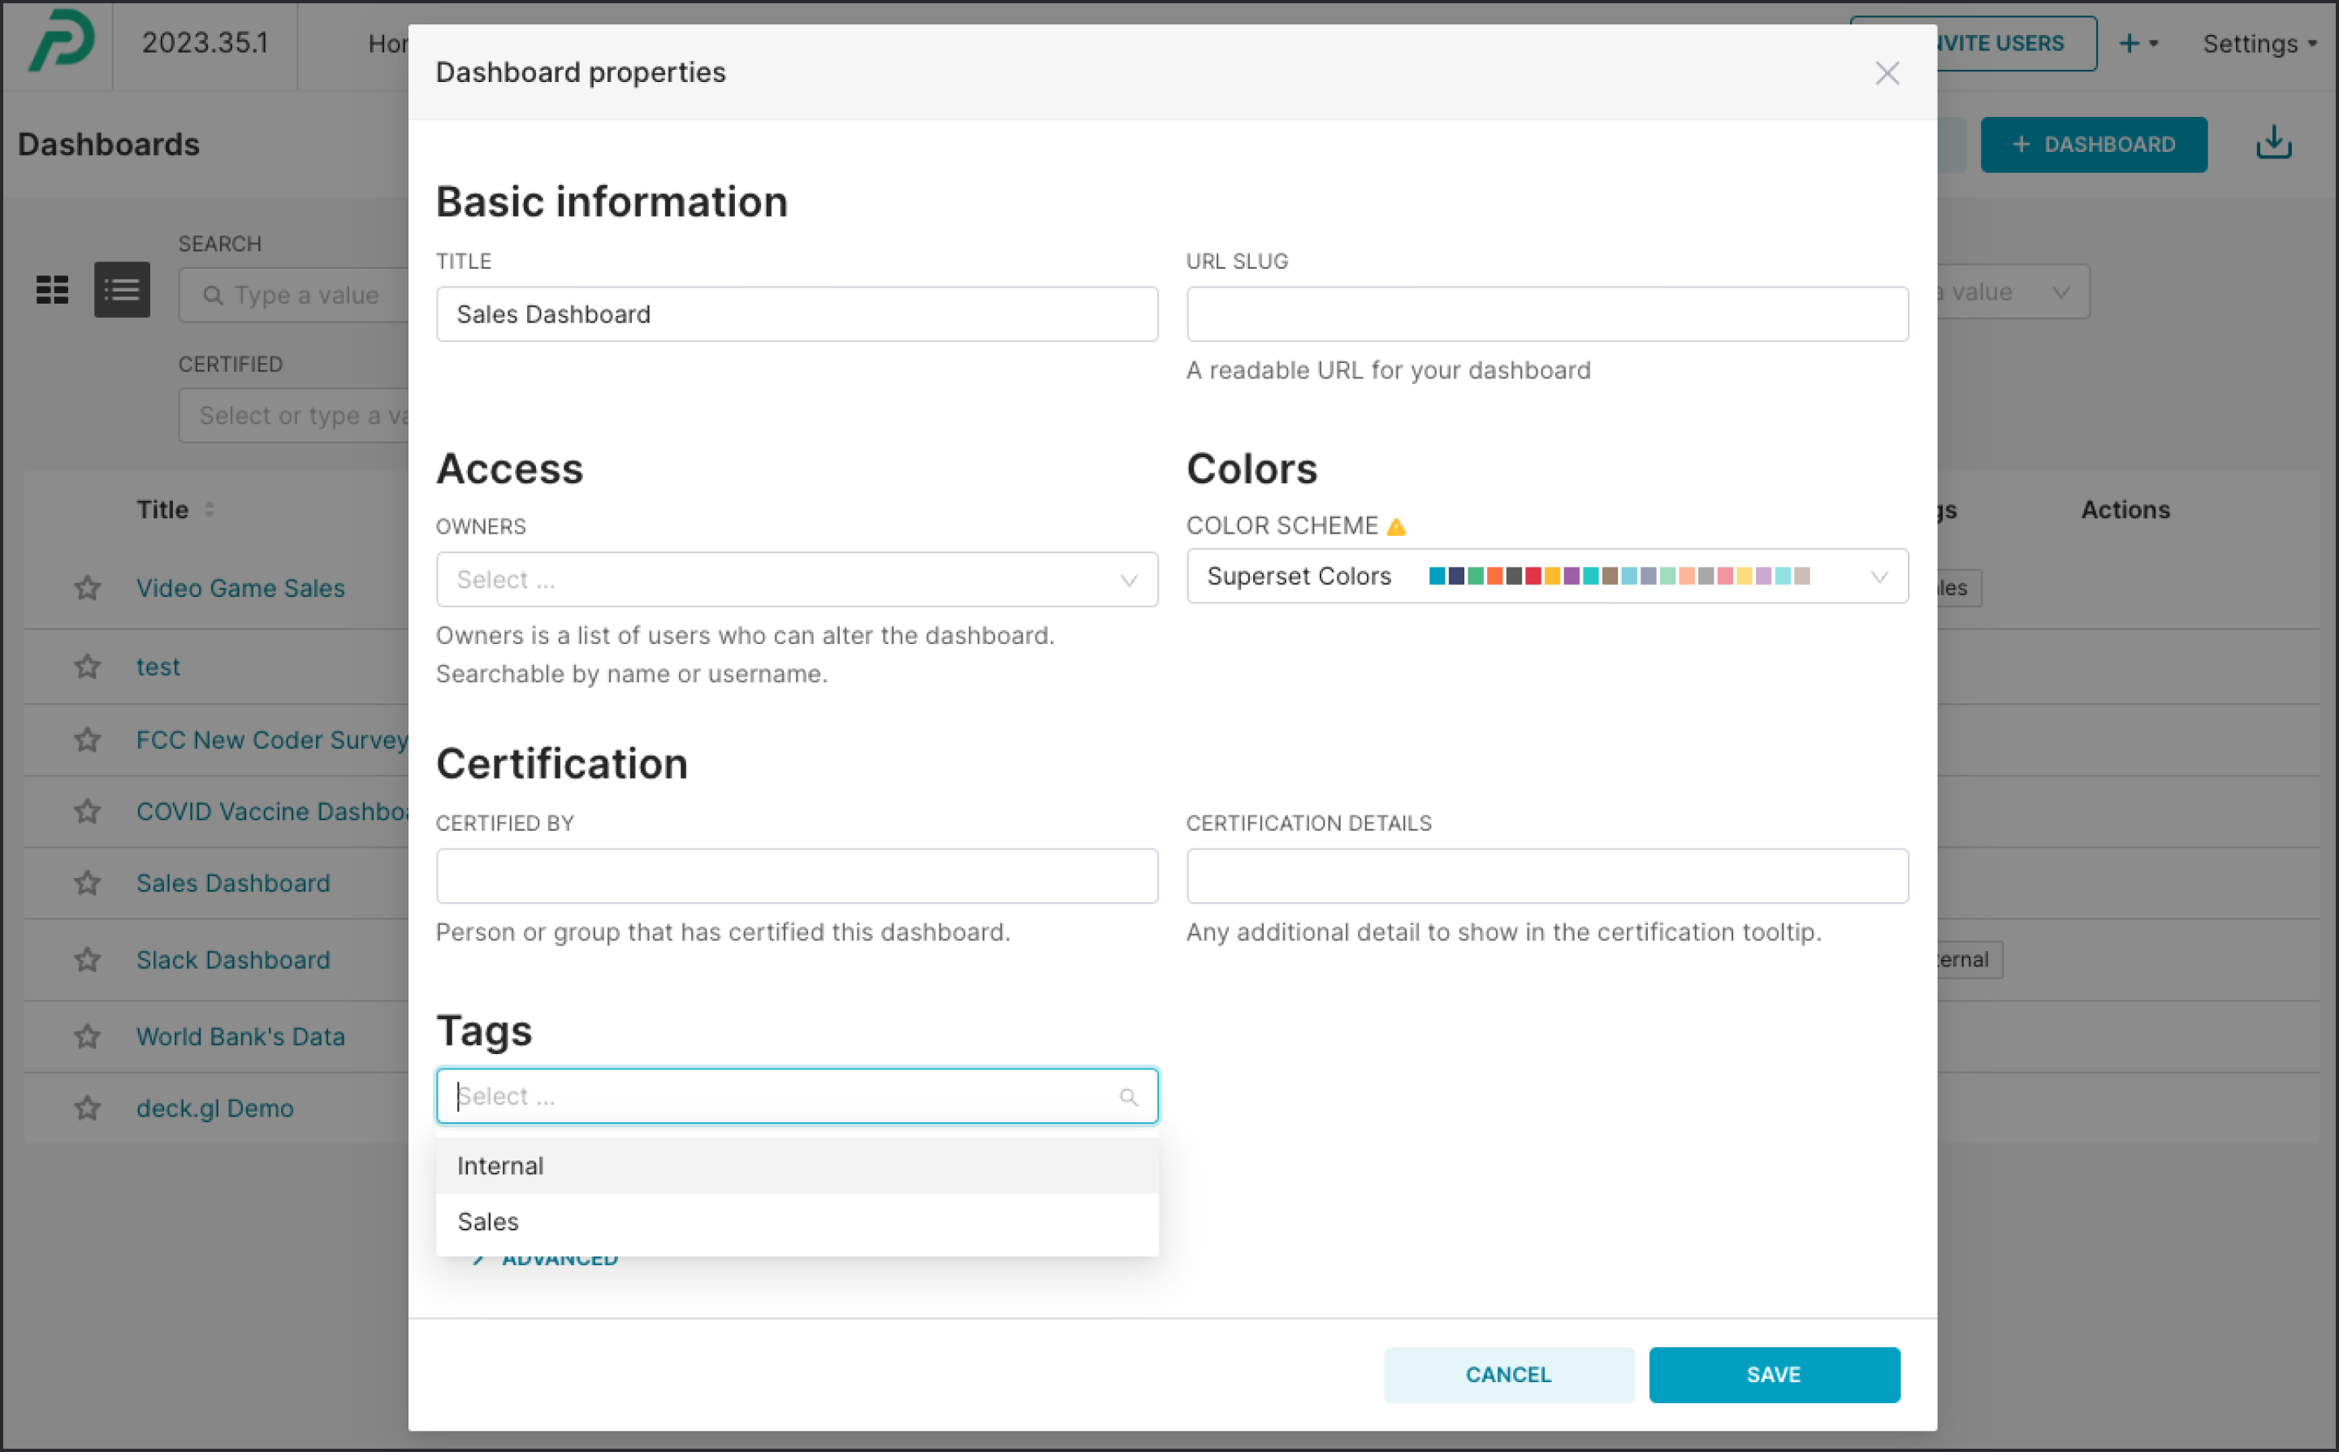
Task: Open the Owners select dropdown
Action: pyautogui.click(x=796, y=579)
